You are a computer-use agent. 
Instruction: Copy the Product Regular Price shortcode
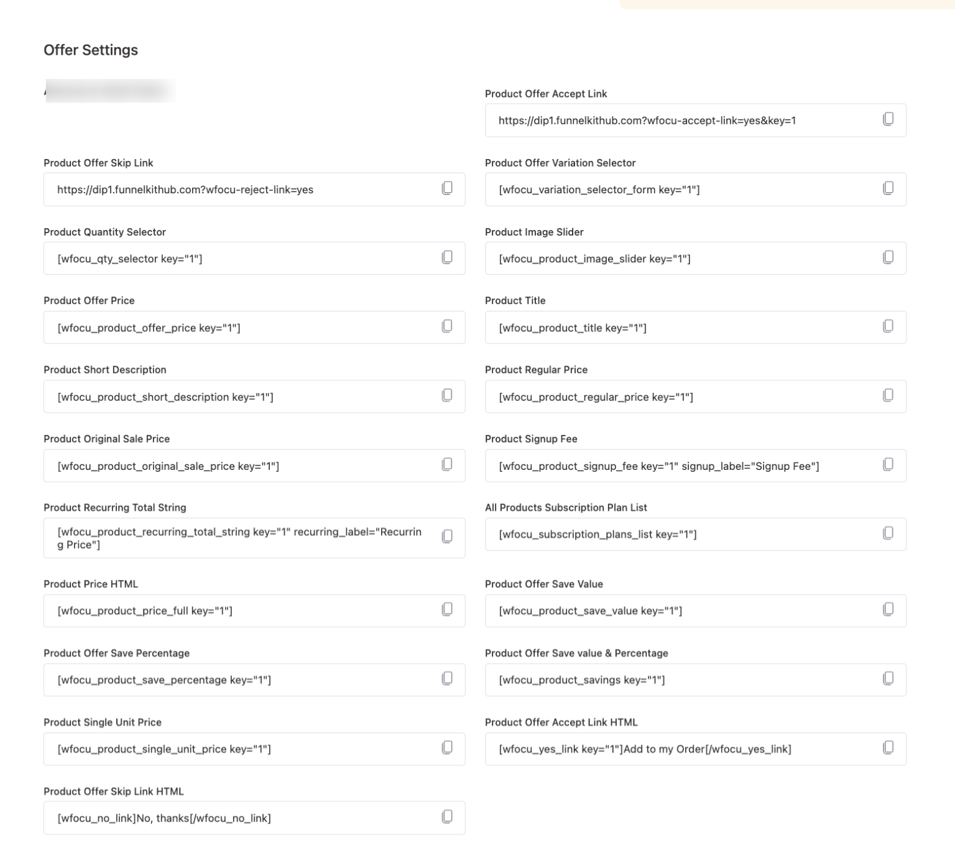coord(888,395)
